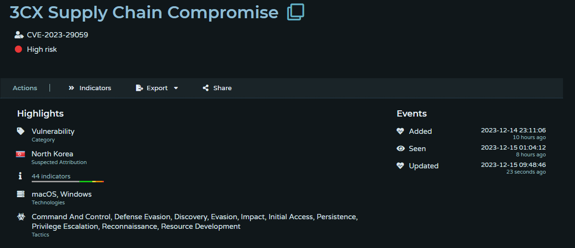The height and width of the screenshot is (248, 575).
Task: Click the CVE-2023-29059 user tag icon
Action: [x=19, y=35]
